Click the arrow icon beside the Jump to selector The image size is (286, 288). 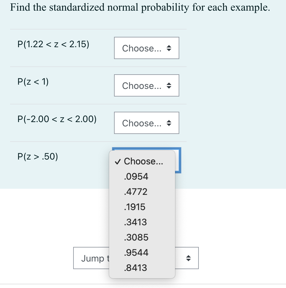click(189, 258)
